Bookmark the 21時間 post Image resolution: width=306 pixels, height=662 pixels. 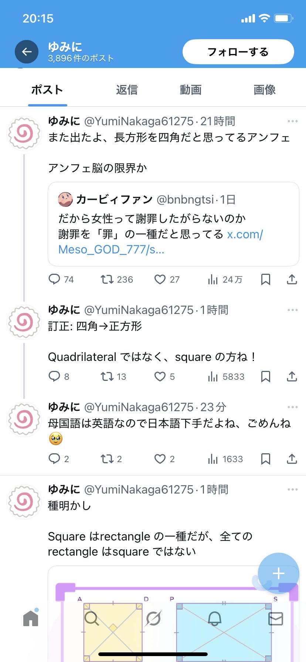(x=265, y=279)
